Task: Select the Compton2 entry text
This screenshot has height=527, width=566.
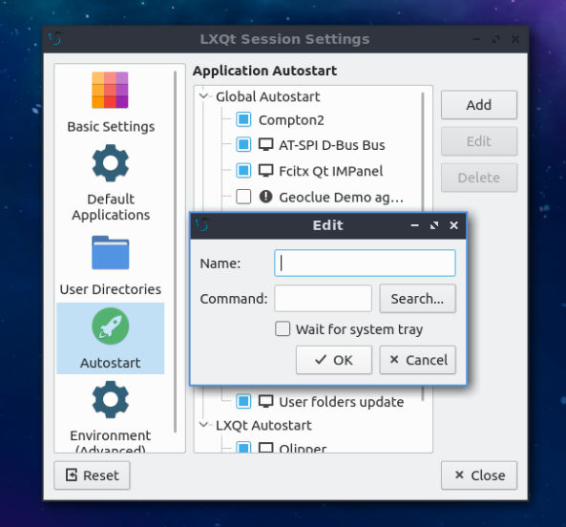Action: tap(291, 120)
